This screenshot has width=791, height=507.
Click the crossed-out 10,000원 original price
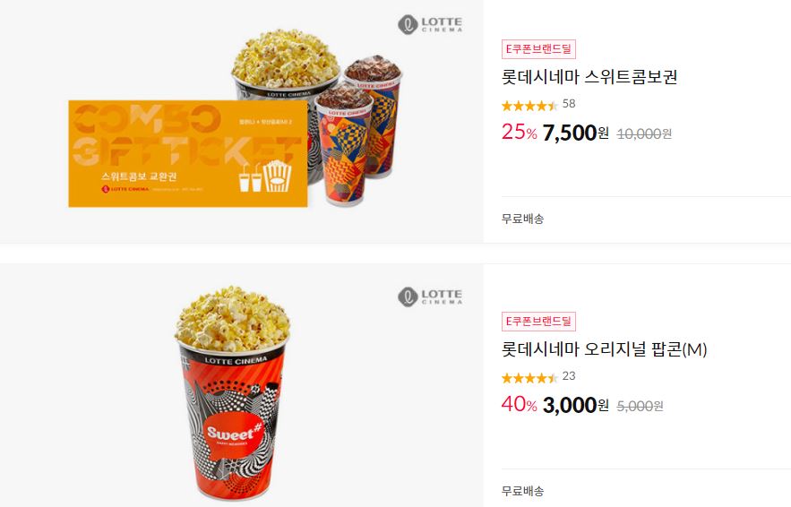(x=644, y=133)
